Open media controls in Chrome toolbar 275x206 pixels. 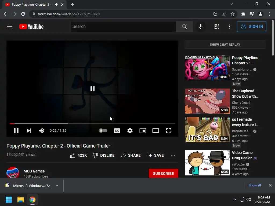point(252,14)
